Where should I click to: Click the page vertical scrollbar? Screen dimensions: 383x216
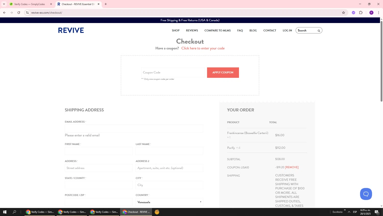[x=381, y=61]
